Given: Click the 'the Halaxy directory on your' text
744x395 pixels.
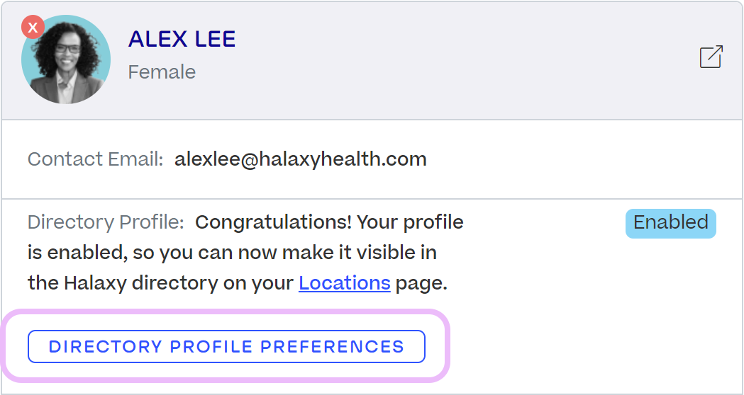Looking at the screenshot, I should tap(160, 283).
